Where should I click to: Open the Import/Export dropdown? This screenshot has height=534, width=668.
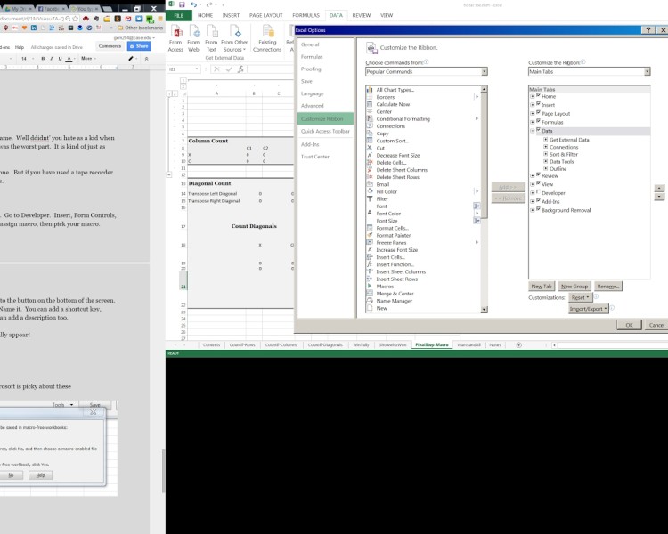point(589,309)
